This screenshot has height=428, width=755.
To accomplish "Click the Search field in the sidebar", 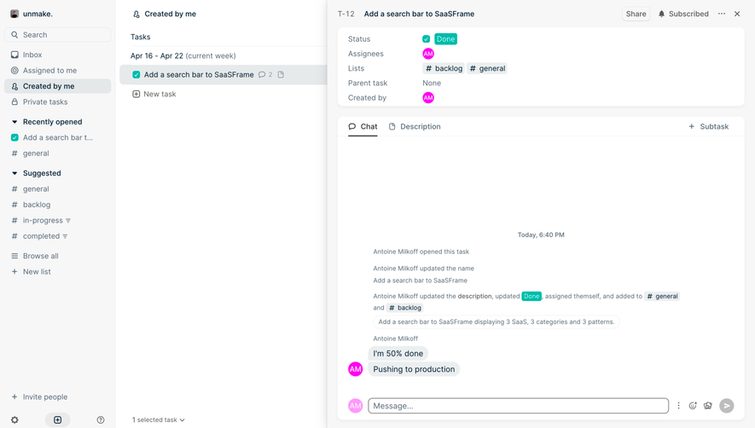I will point(58,35).
